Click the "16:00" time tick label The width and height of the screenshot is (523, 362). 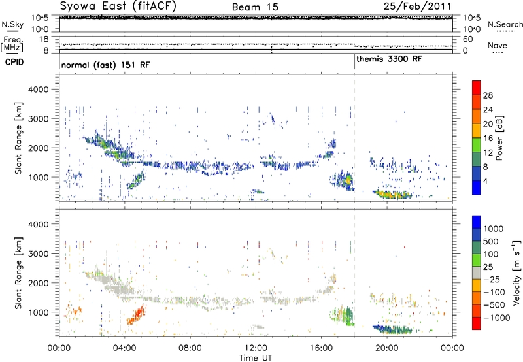[321, 348]
